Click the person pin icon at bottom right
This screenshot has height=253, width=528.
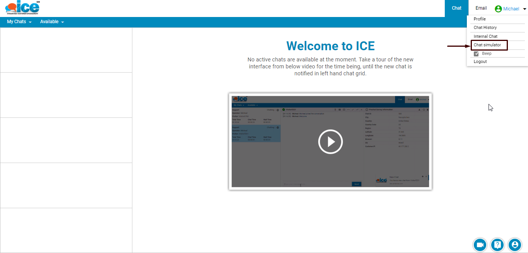click(x=514, y=245)
